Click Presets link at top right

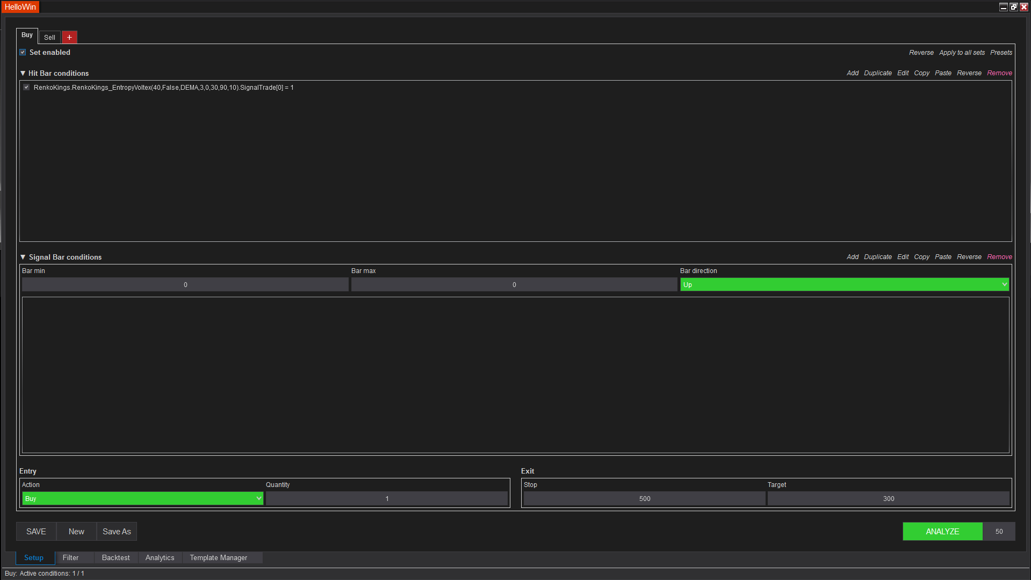pos(1001,53)
